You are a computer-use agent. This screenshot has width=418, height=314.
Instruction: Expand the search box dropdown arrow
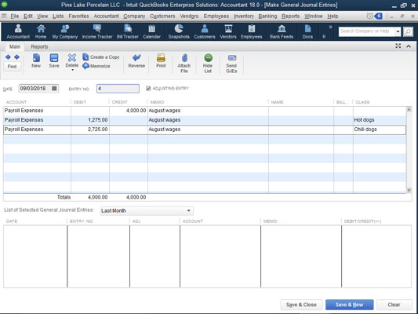point(398,31)
